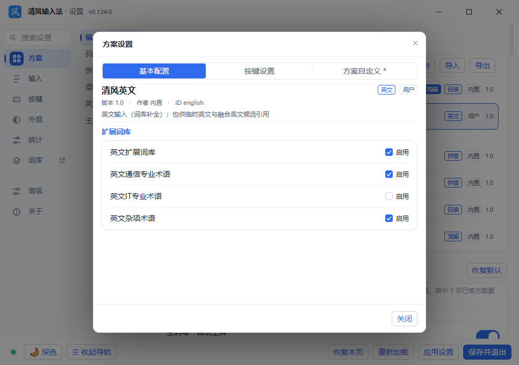
Task: Open the 方案自定义 tab
Action: click(364, 71)
